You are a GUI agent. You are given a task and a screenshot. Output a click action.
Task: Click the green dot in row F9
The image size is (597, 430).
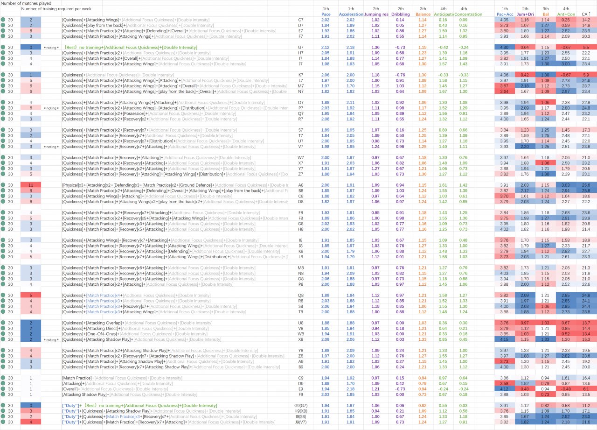[3, 395]
